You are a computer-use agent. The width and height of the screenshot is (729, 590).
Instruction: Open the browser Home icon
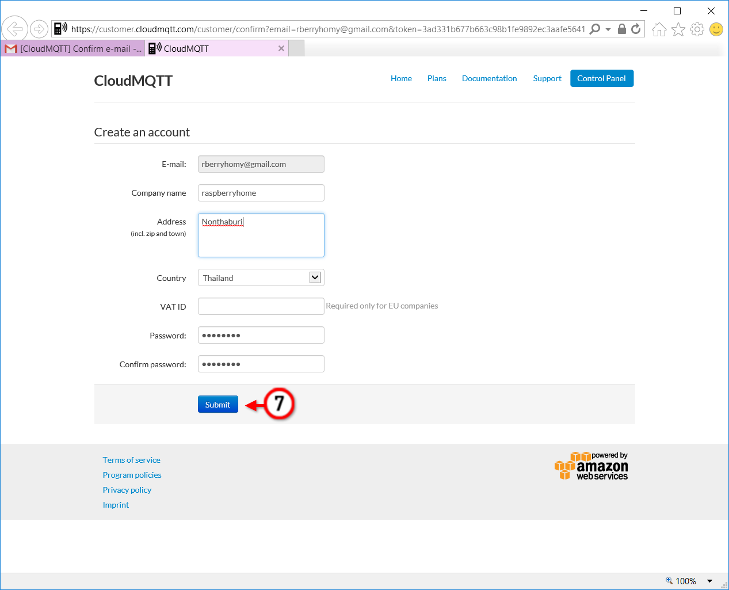[659, 29]
